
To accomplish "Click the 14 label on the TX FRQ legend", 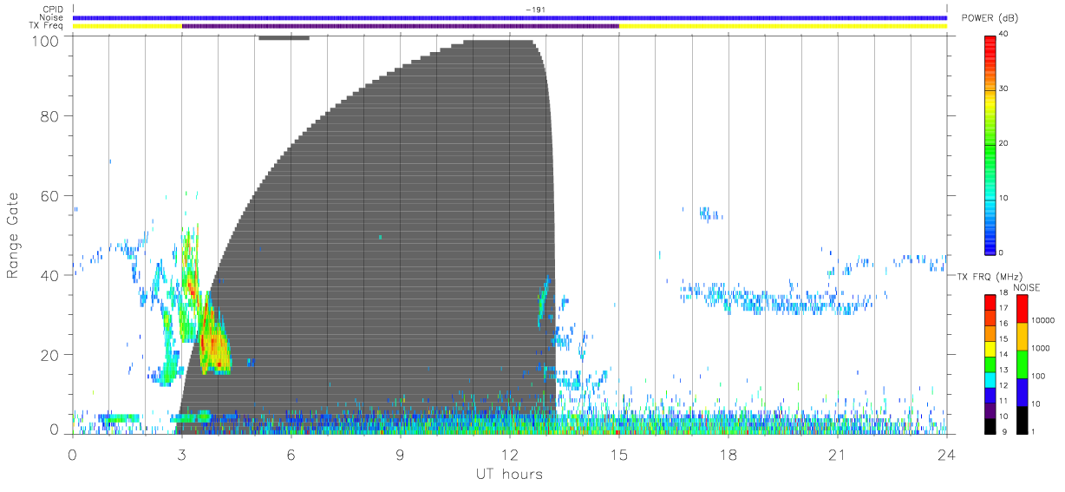I will [x=1003, y=354].
